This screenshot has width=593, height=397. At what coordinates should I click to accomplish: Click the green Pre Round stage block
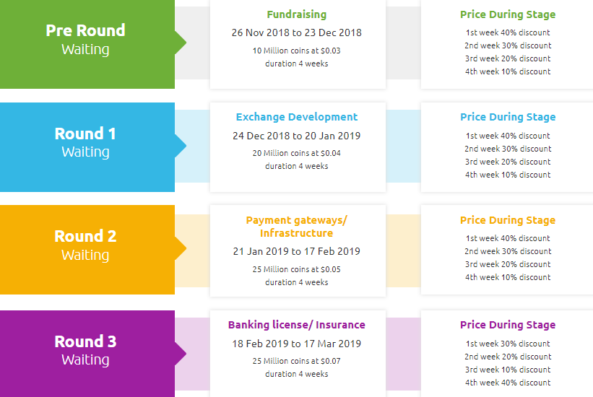pos(87,40)
